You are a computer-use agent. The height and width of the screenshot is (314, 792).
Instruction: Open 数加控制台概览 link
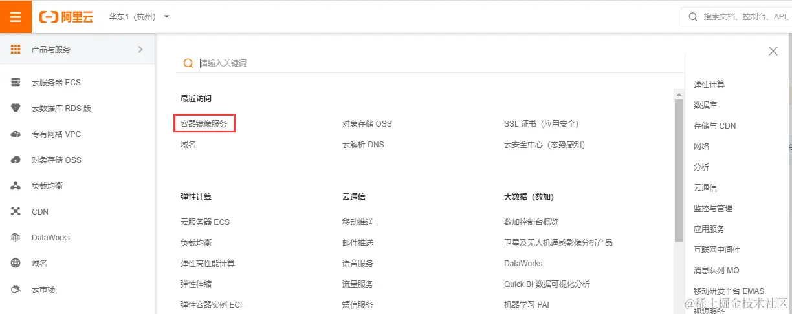pyautogui.click(x=531, y=222)
